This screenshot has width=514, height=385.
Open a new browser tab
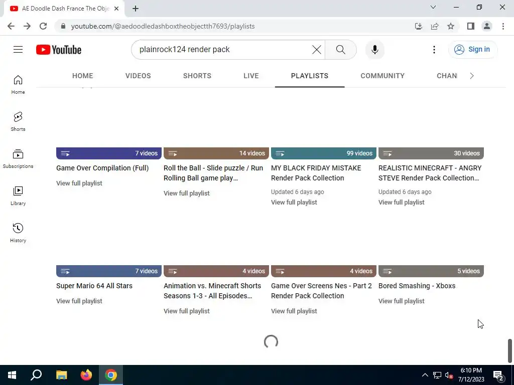pos(136,9)
